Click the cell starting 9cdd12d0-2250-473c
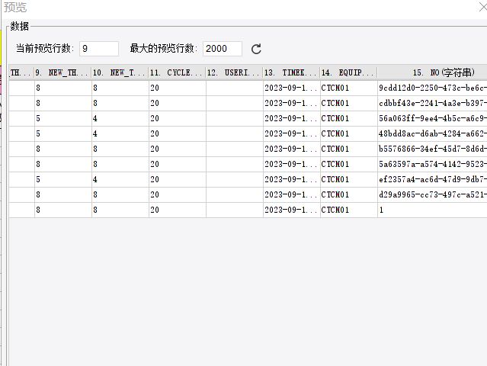 coord(432,88)
